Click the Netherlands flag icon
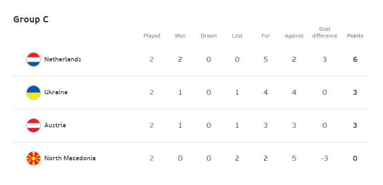Image resolution: width=383 pixels, height=185 pixels. [x=34, y=60]
